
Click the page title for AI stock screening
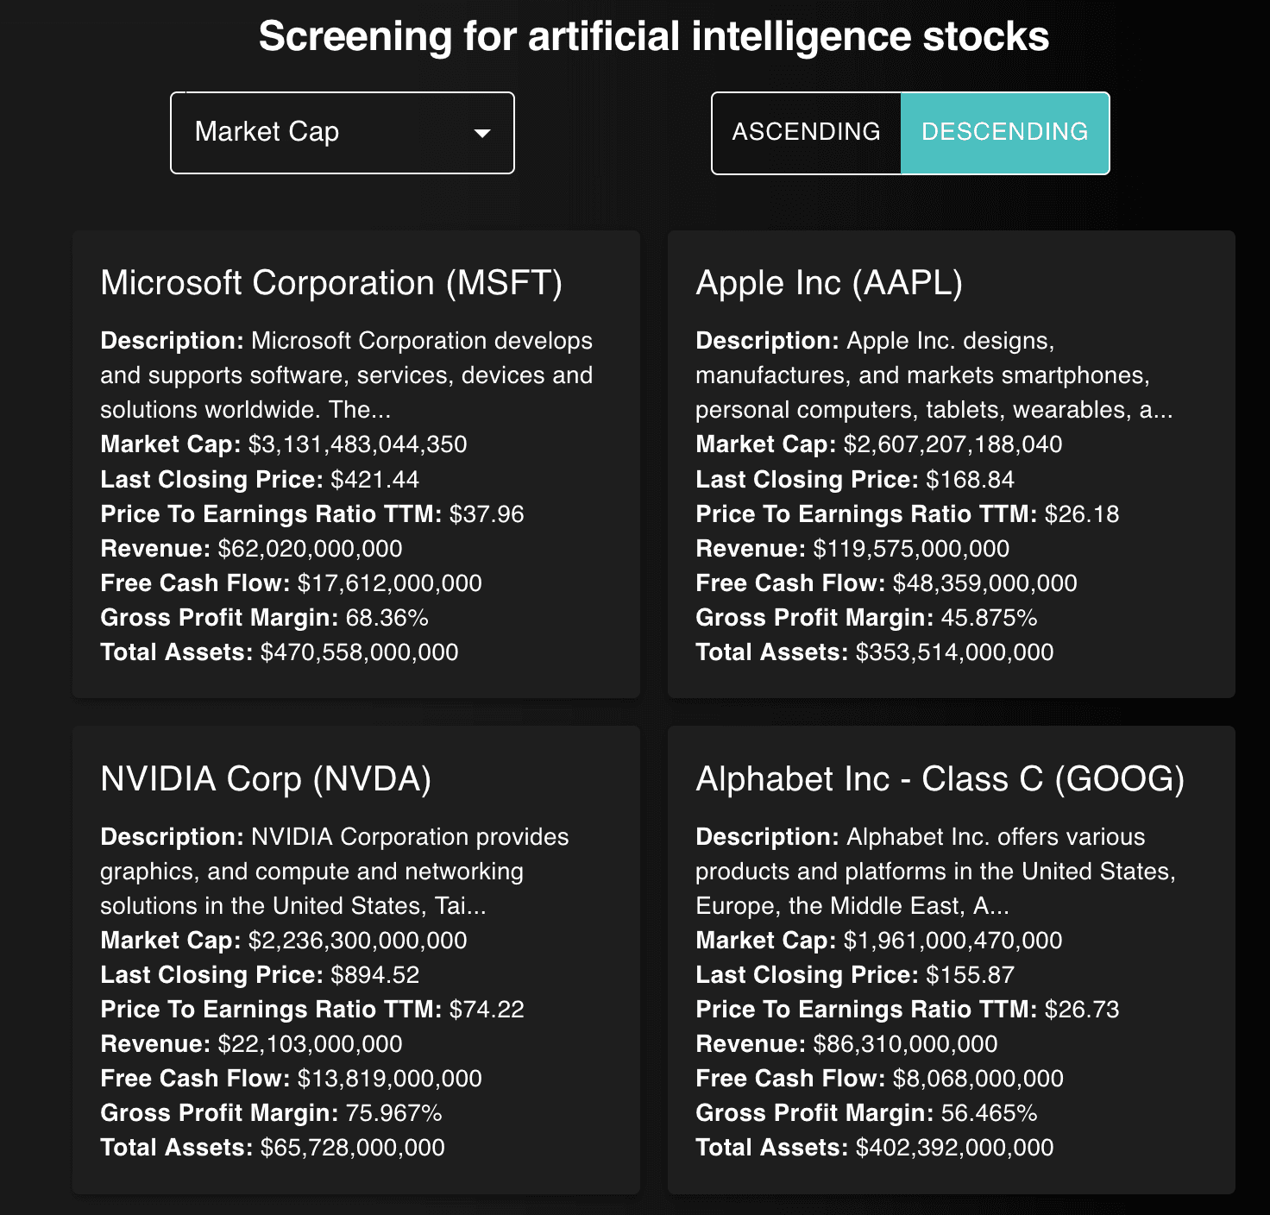pos(654,37)
